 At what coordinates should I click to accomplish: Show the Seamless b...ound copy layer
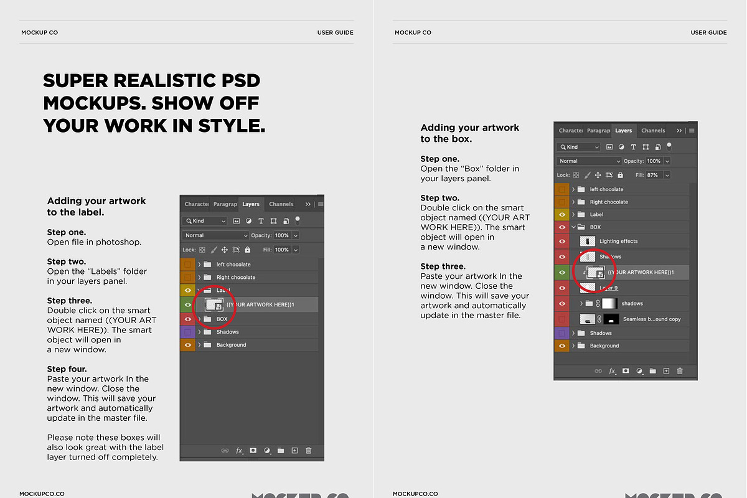561,319
